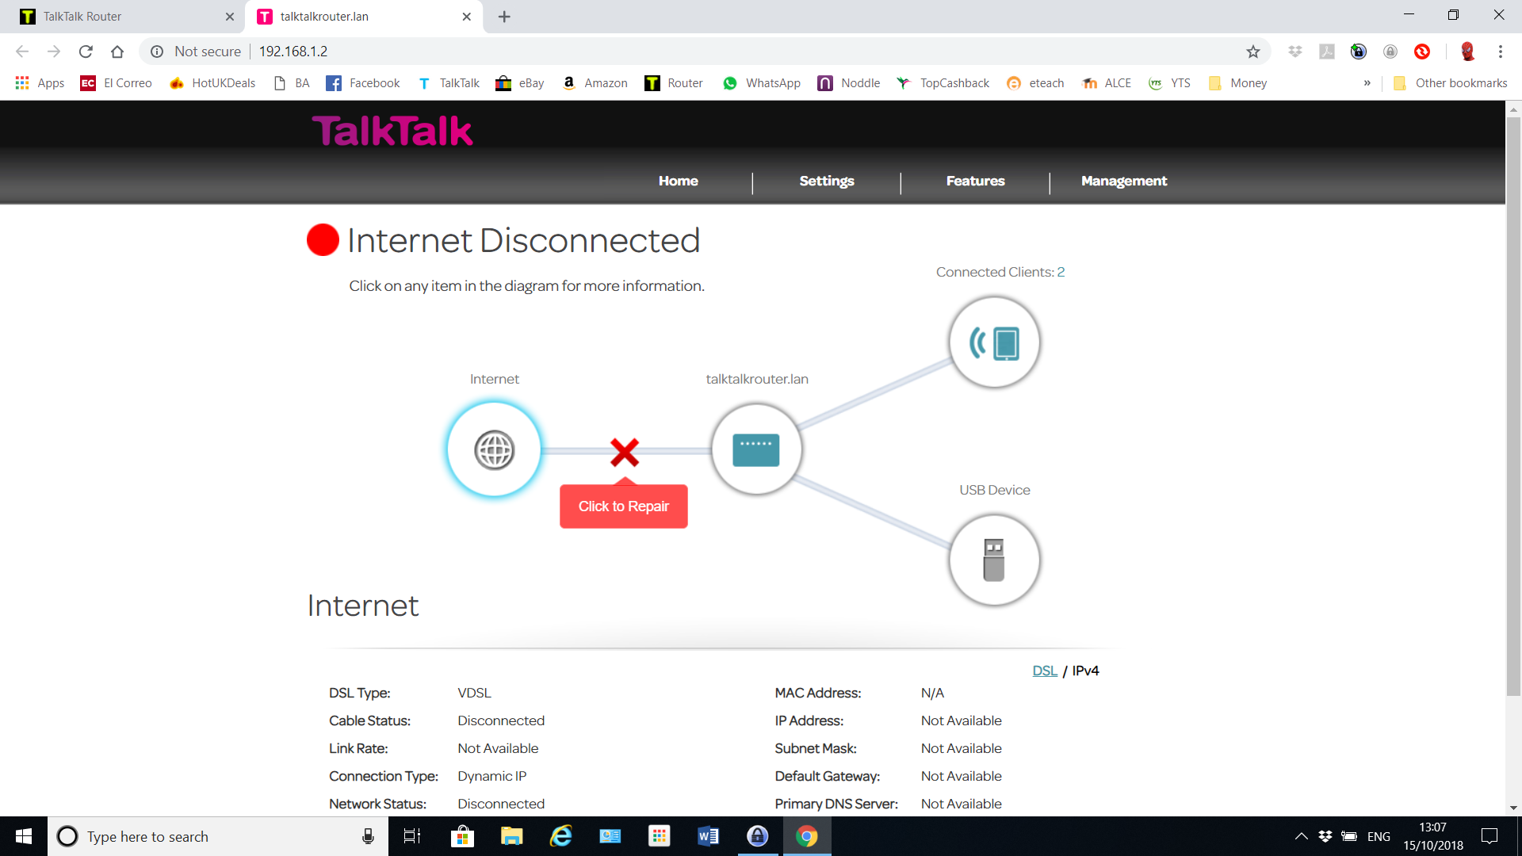
Task: Click the USB Device icon in diagram
Action: [994, 560]
